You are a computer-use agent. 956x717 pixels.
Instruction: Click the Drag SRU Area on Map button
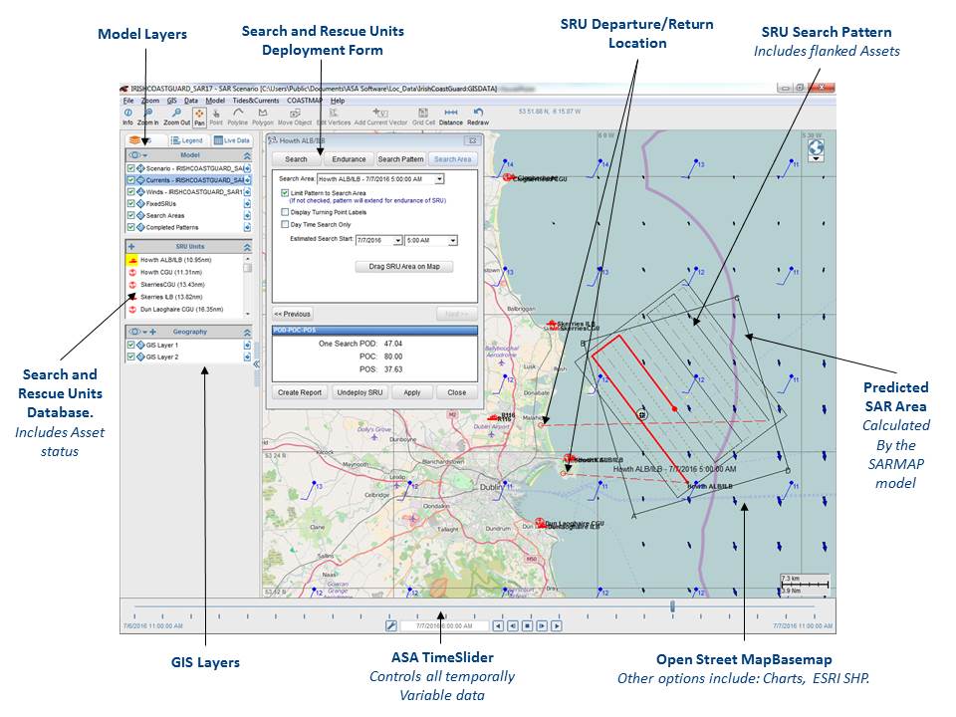click(404, 267)
